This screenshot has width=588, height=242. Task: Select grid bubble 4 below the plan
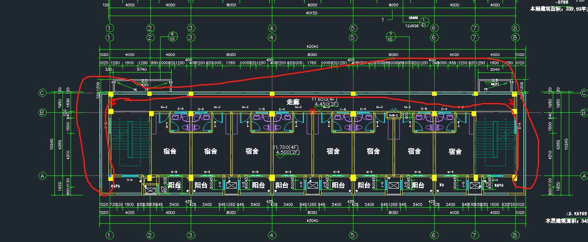[272, 235]
